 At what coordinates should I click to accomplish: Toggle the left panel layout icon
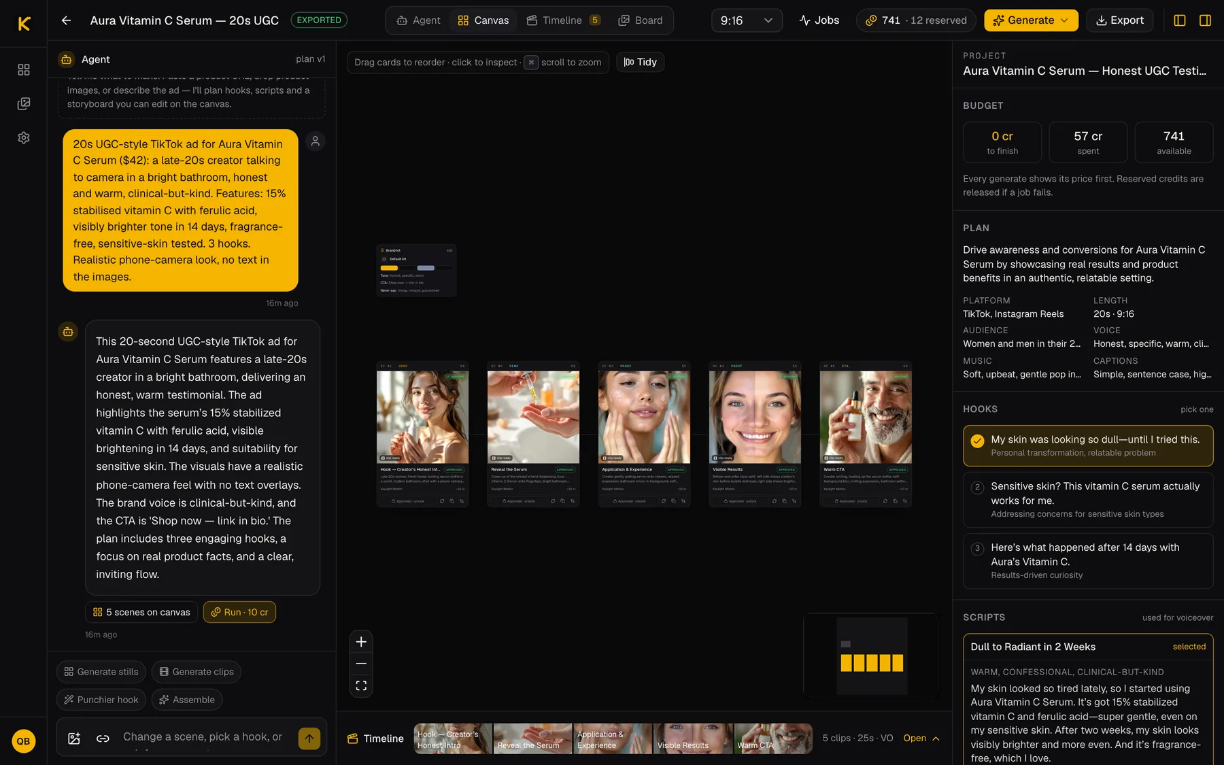[1180, 20]
